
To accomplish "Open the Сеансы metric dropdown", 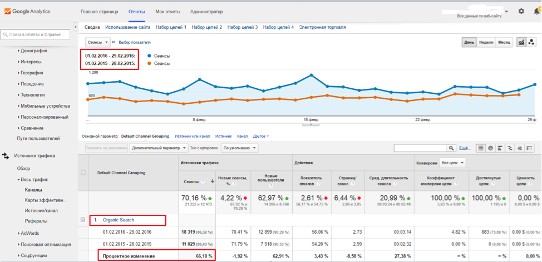I will 97,42.
